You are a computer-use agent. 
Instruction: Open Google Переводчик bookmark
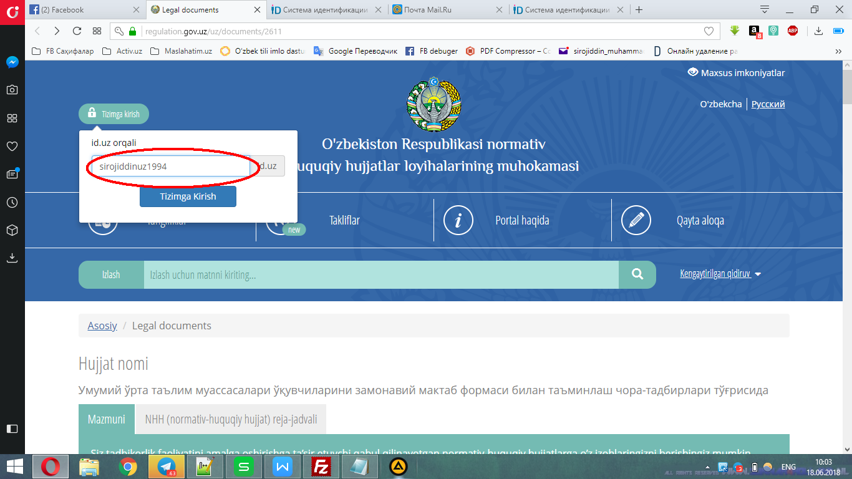[x=356, y=51]
